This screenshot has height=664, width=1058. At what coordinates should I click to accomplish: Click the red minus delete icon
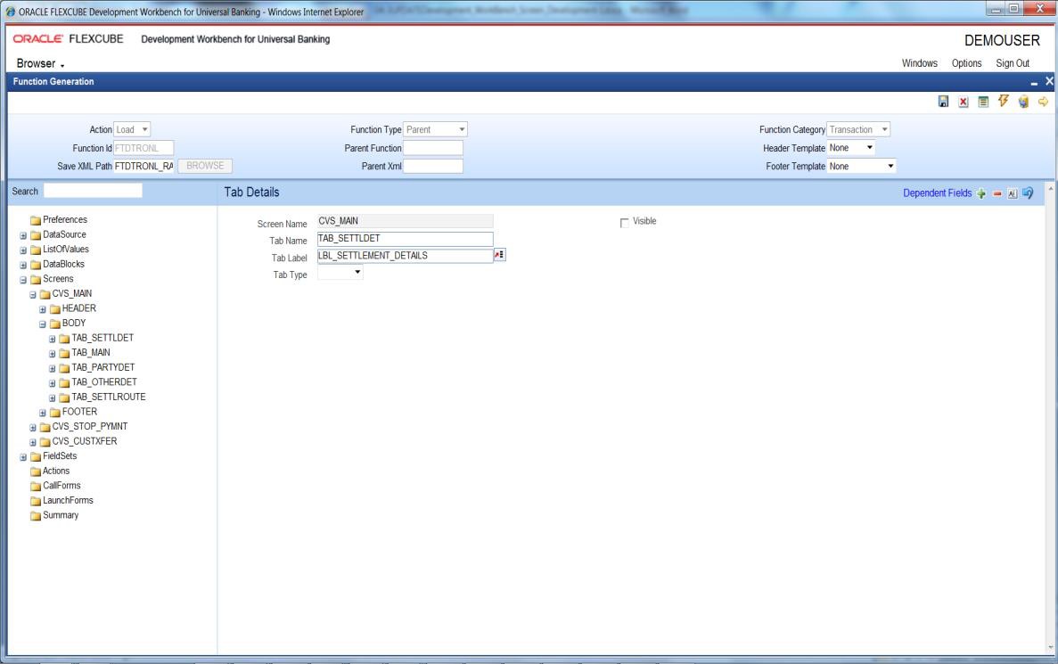click(x=997, y=193)
